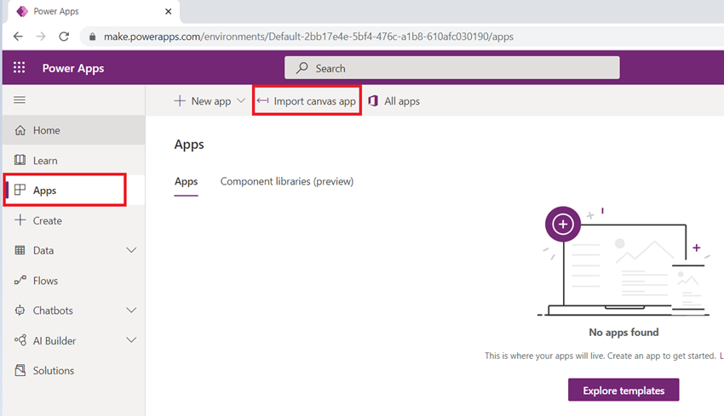Click the Power Apps tab favicon
The width and height of the screenshot is (724, 416).
pos(21,11)
